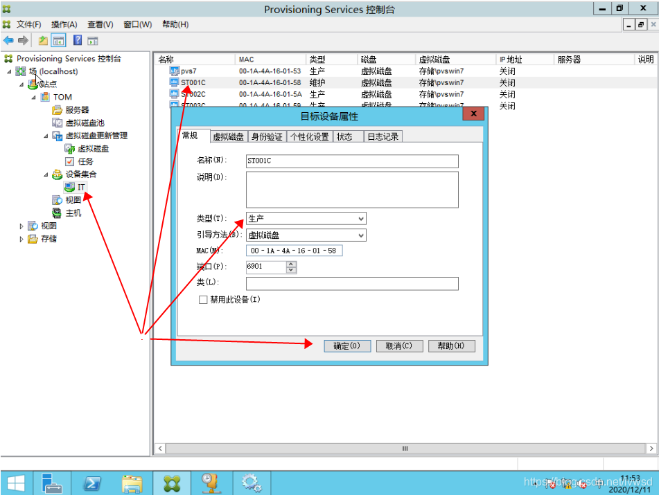
Task: Select the 主机 node in tree
Action: point(73,213)
